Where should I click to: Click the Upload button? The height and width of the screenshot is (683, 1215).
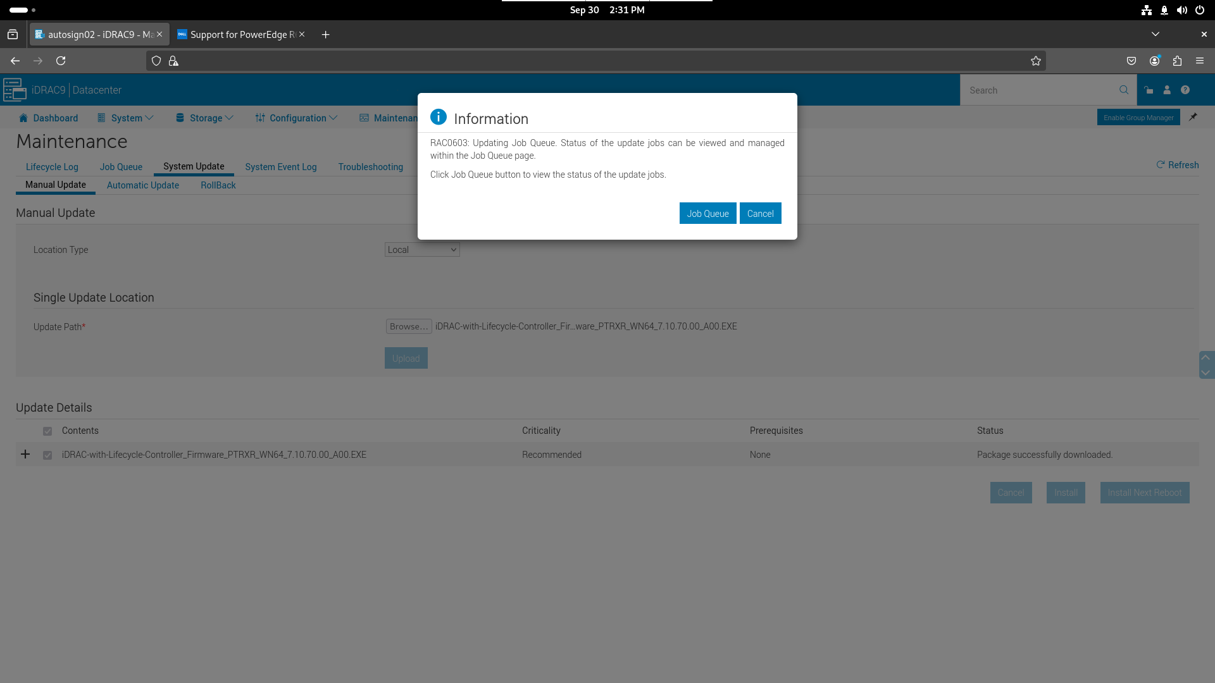tap(406, 358)
